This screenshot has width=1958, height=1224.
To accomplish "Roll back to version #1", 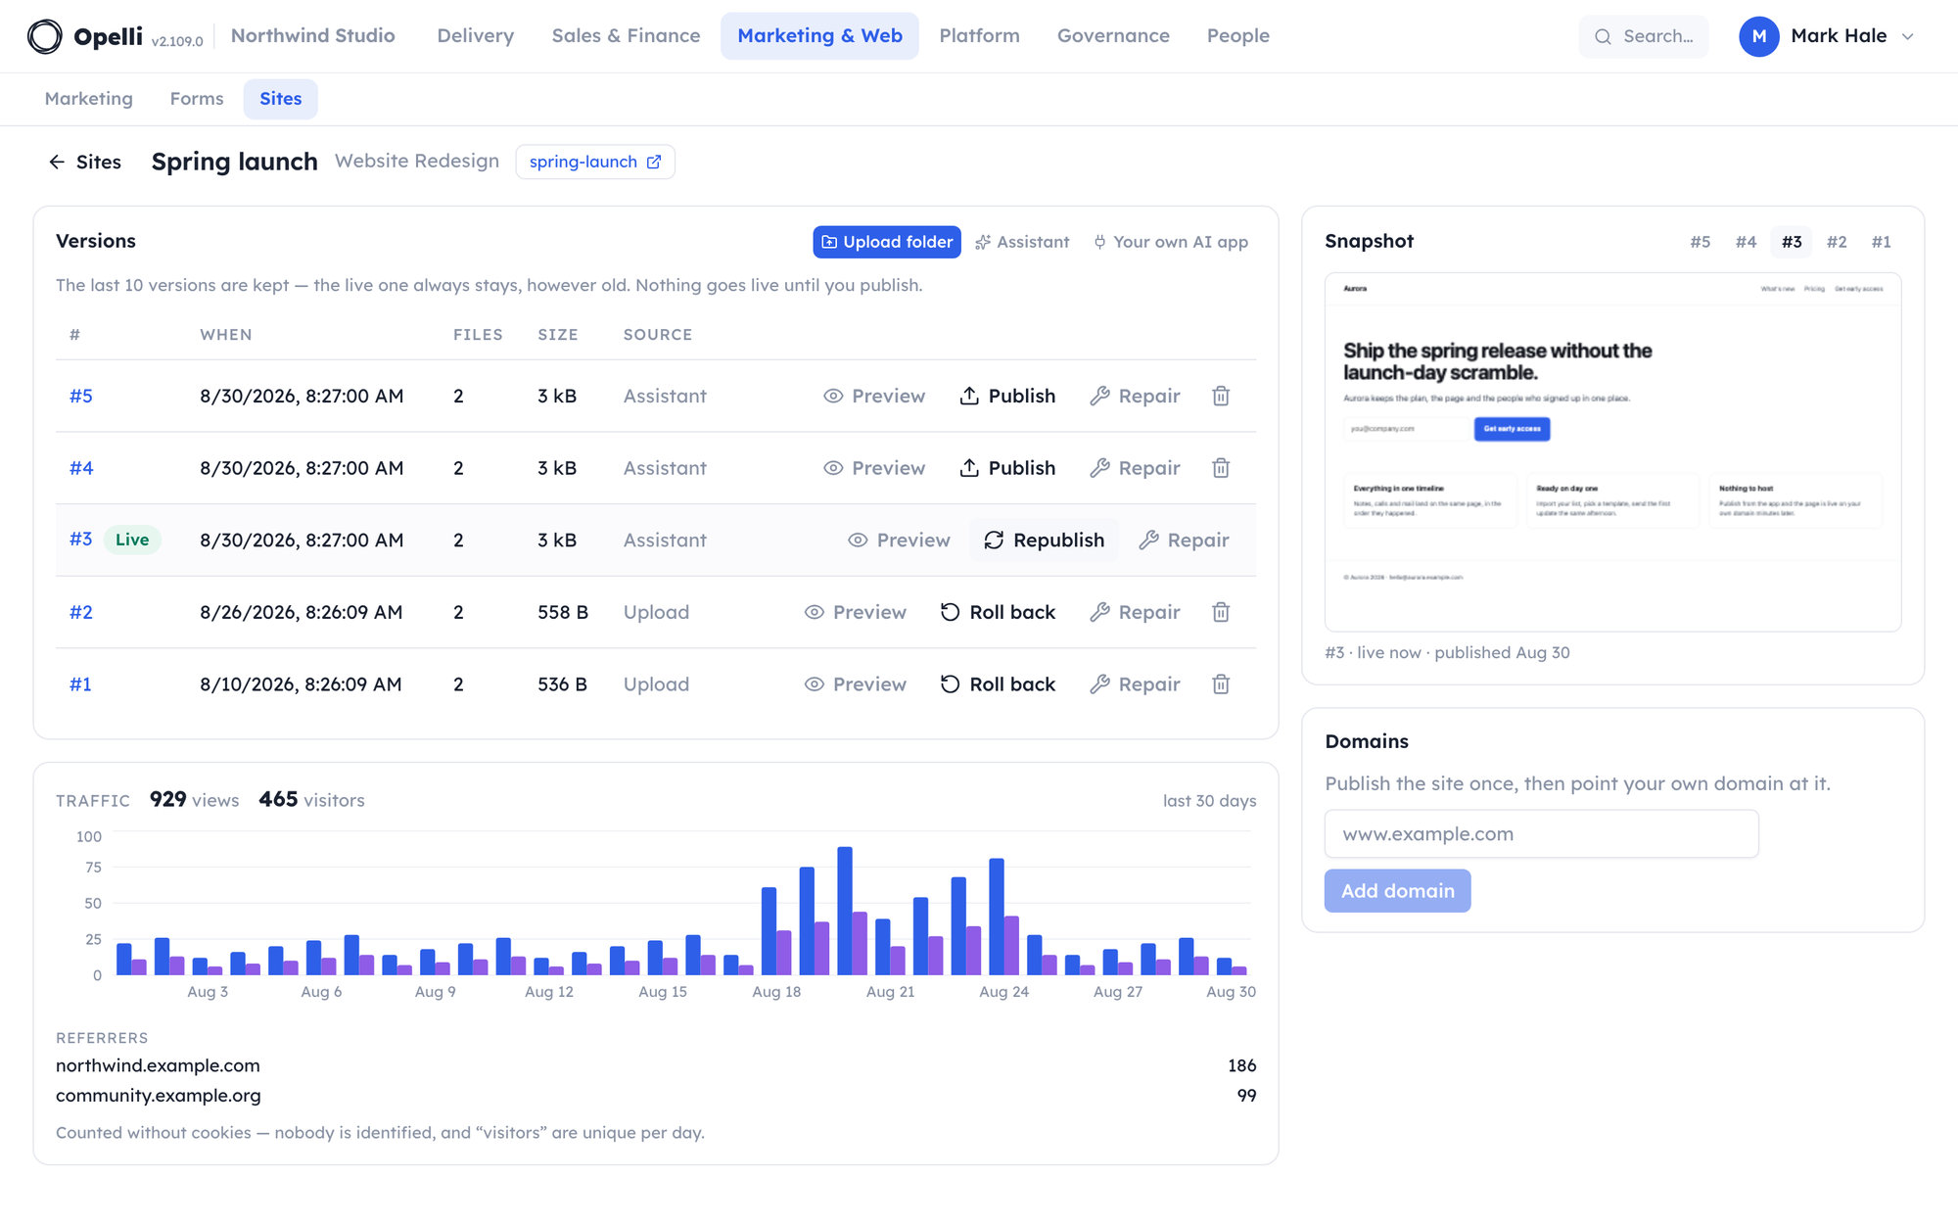I will (x=999, y=684).
